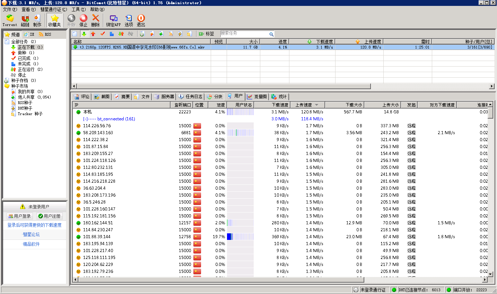Click the torrent archive clock filter icon
The height and width of the screenshot is (294, 497).
[x=142, y=34]
